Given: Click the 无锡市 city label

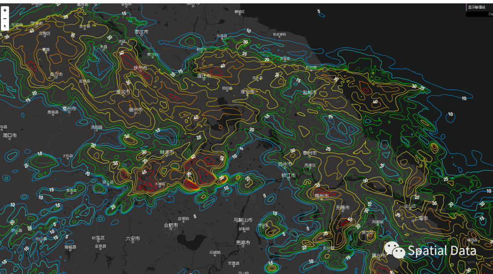Looking at the screenshot, I should (x=342, y=208).
